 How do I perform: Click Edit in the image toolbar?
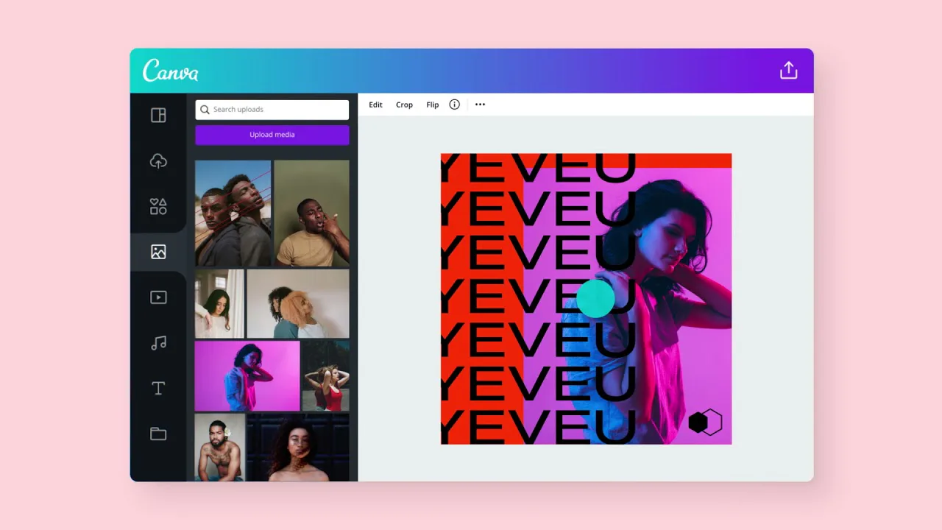pyautogui.click(x=375, y=105)
